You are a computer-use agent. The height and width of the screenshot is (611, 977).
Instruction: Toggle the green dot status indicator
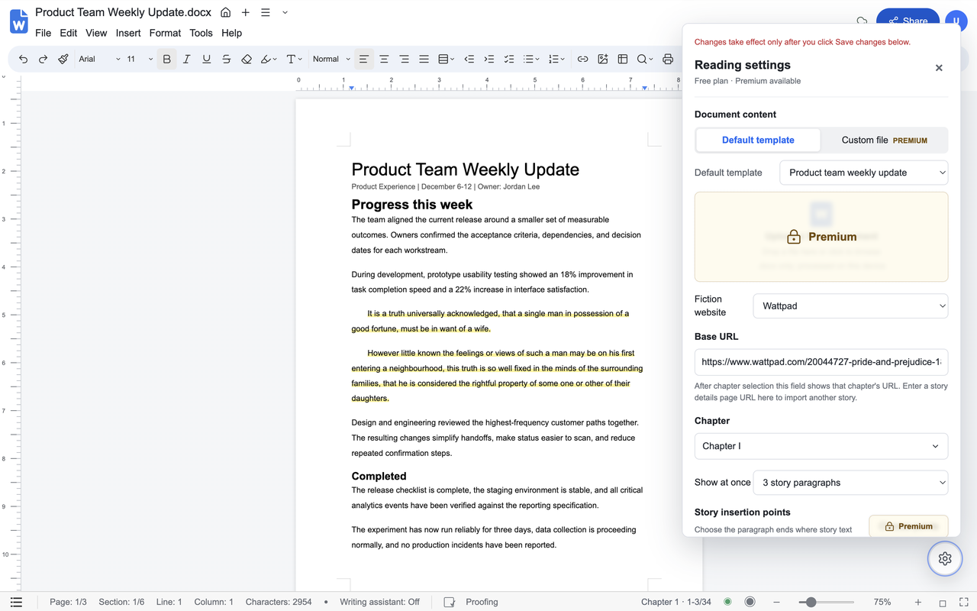(727, 602)
